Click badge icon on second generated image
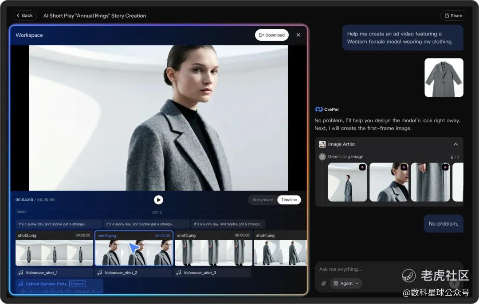Screen dimensions: 479x304 point(404,167)
